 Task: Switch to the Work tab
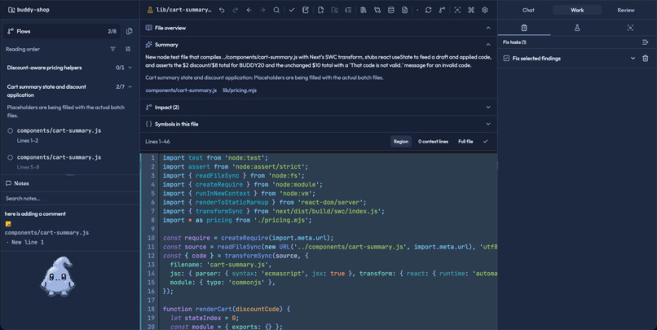click(x=577, y=10)
